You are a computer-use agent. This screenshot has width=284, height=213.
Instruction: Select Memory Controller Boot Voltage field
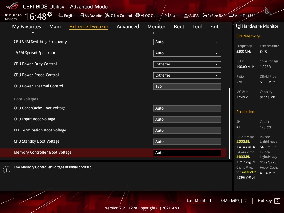187,153
